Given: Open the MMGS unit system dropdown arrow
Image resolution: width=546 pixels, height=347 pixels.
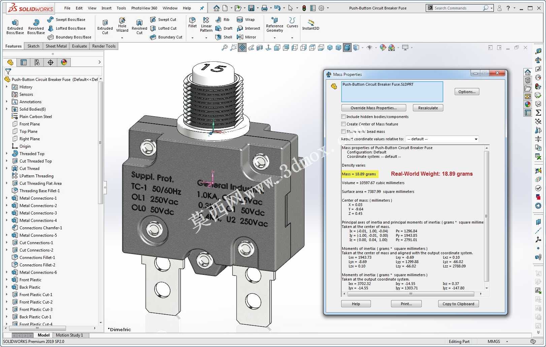Looking at the screenshot, I should click(x=507, y=342).
